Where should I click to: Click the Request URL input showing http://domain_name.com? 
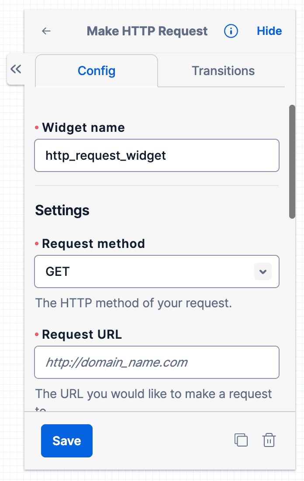[157, 362]
